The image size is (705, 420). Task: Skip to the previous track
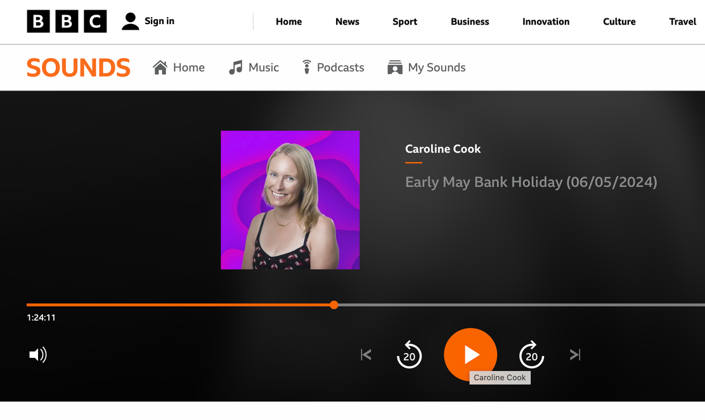click(366, 355)
